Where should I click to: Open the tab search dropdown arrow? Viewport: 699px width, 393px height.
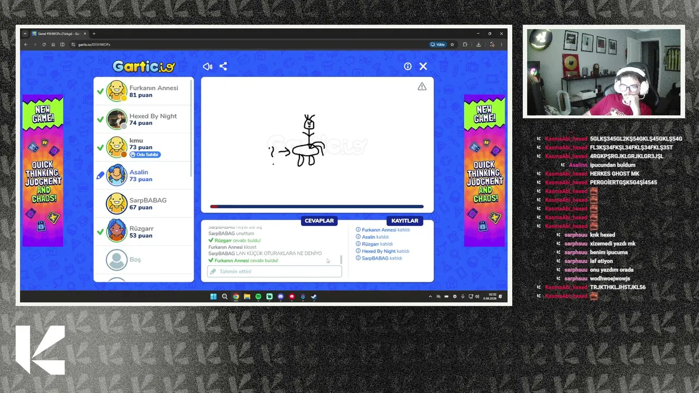click(25, 33)
